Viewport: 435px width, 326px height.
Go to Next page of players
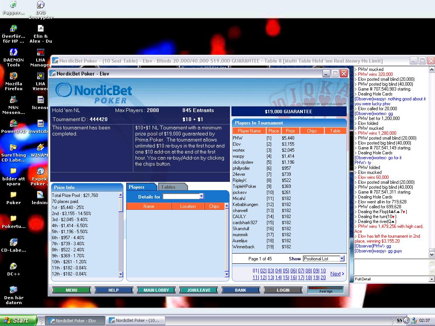coord(337,274)
